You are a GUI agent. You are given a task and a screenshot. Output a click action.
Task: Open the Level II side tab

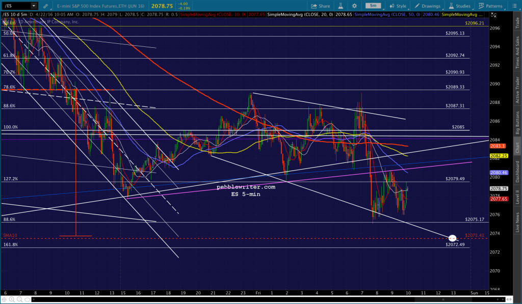[x=517, y=197]
